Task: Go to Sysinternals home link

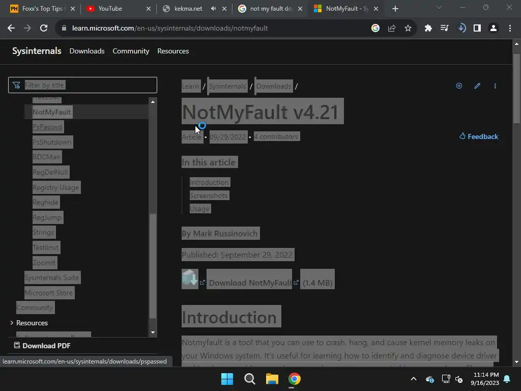Action: [x=37, y=51]
